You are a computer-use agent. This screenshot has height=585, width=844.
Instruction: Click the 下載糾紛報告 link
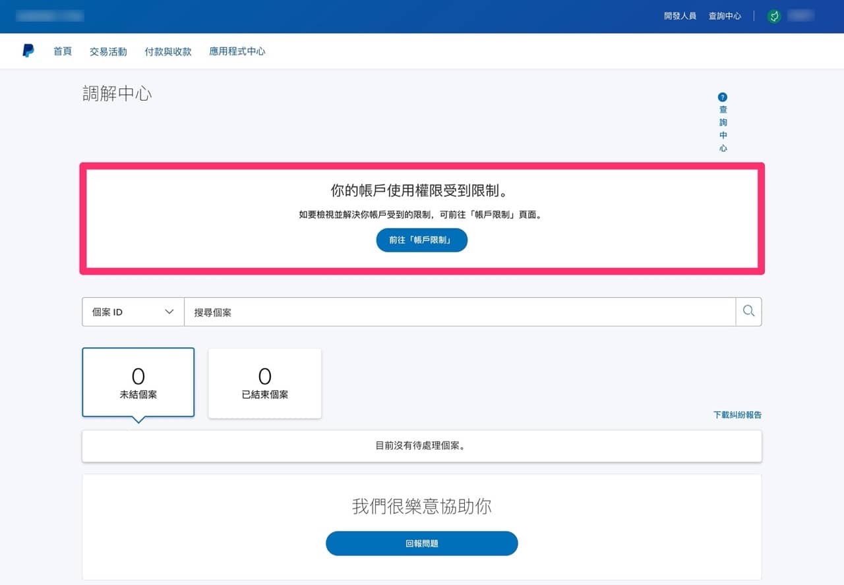coord(737,415)
